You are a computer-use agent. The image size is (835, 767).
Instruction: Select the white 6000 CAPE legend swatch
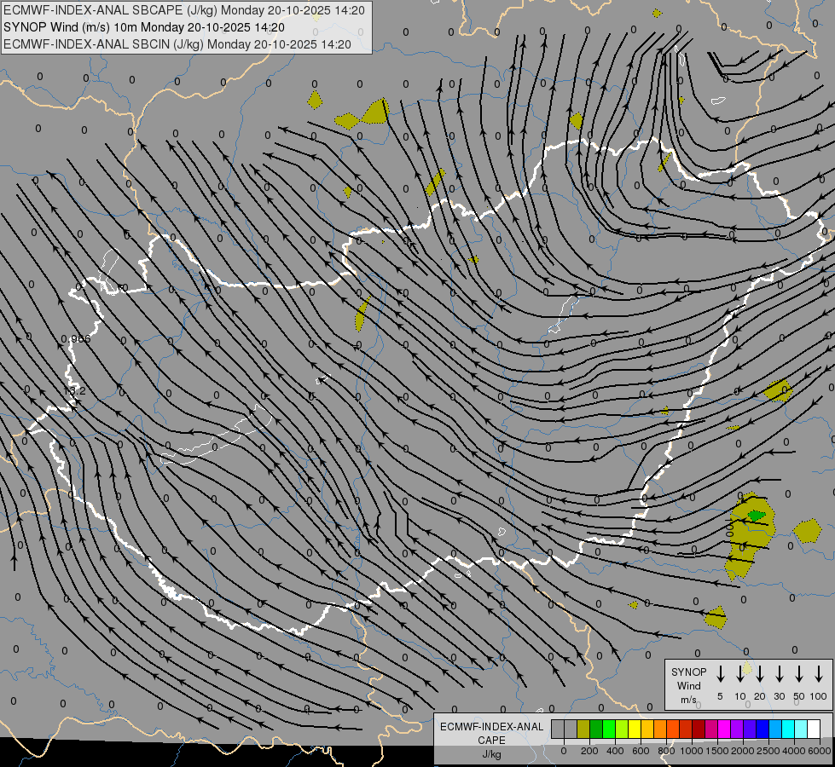pos(813,730)
